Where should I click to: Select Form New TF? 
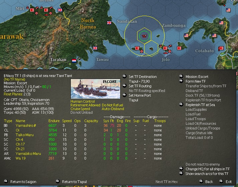(x=196, y=81)
